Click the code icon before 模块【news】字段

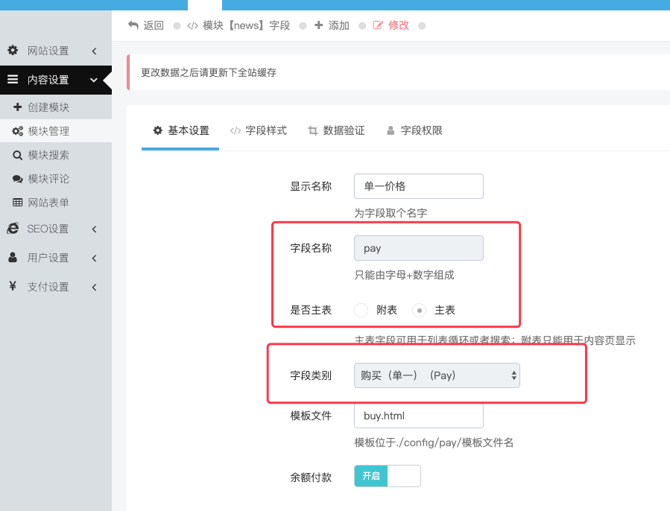(x=192, y=25)
